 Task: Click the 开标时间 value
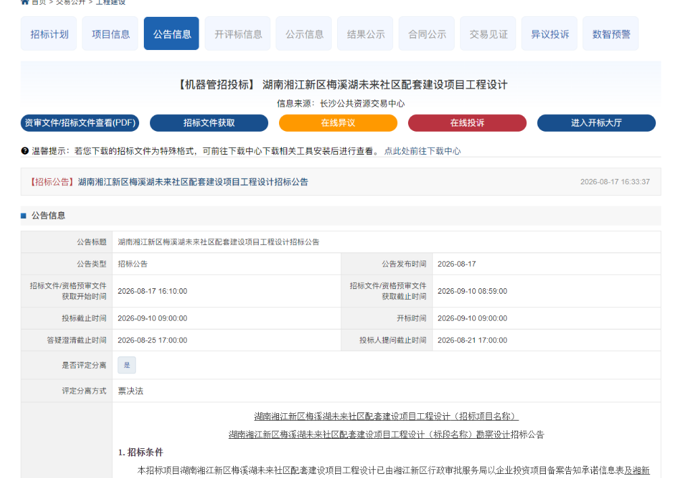tap(473, 318)
